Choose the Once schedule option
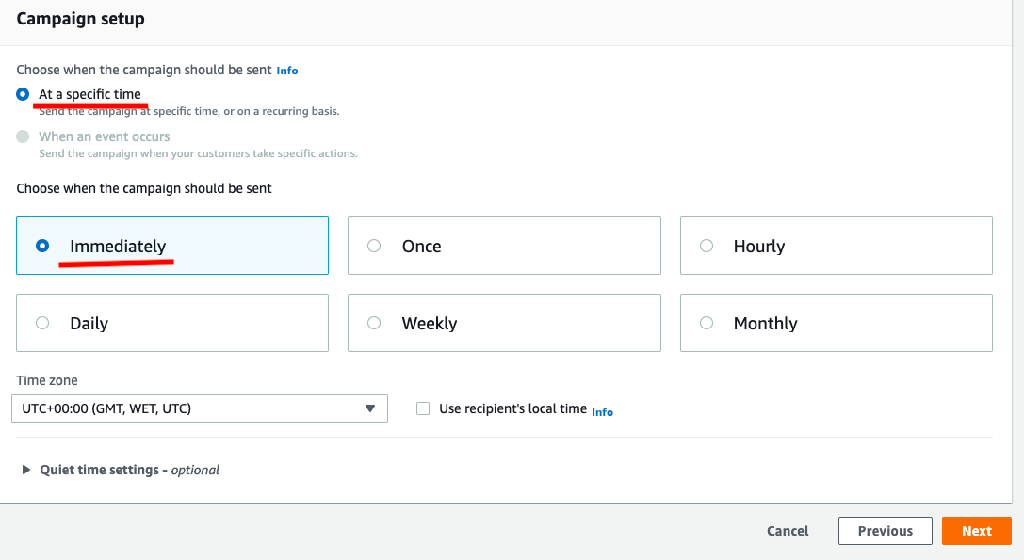The image size is (1024, 560). pos(374,246)
